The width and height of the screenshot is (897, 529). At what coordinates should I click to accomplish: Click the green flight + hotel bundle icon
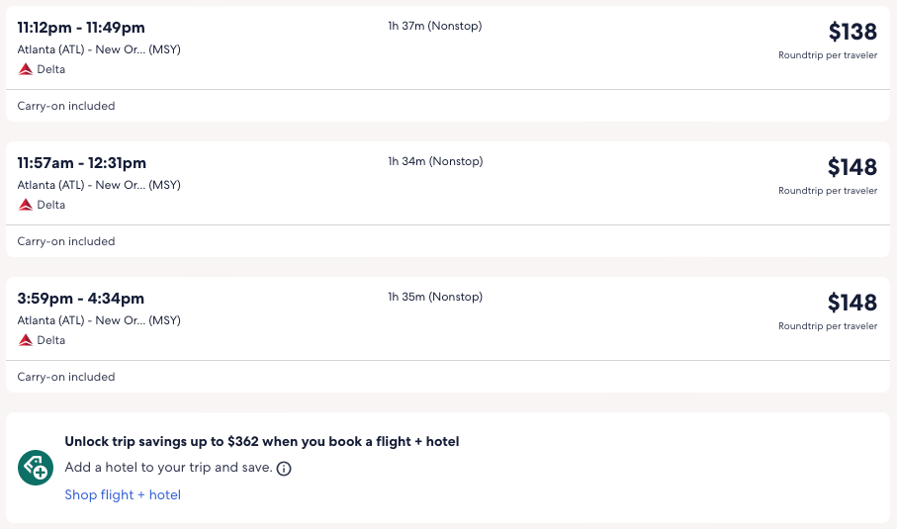click(x=36, y=468)
